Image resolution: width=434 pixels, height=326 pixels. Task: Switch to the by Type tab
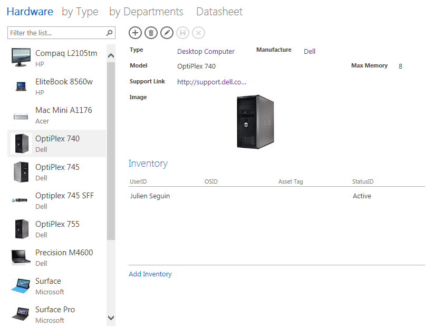[x=80, y=12]
